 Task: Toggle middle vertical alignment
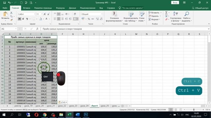pyautogui.click(x=59, y=14)
